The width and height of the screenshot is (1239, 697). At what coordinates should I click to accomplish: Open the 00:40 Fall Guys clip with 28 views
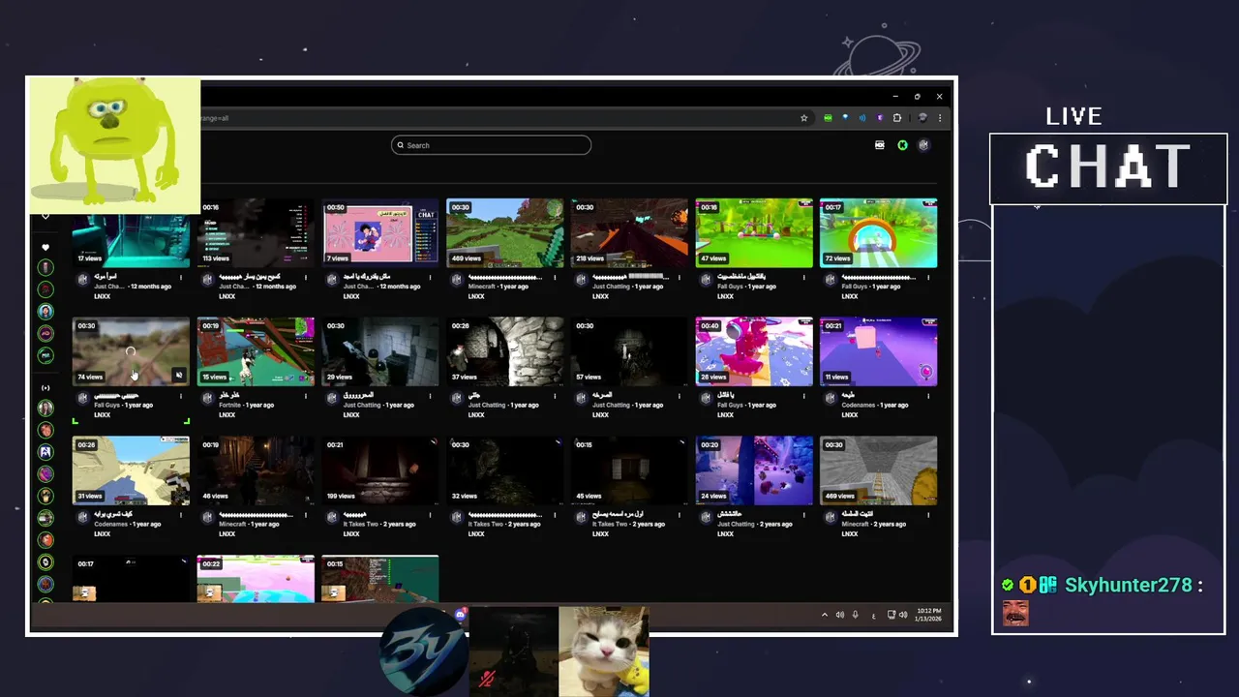(754, 352)
